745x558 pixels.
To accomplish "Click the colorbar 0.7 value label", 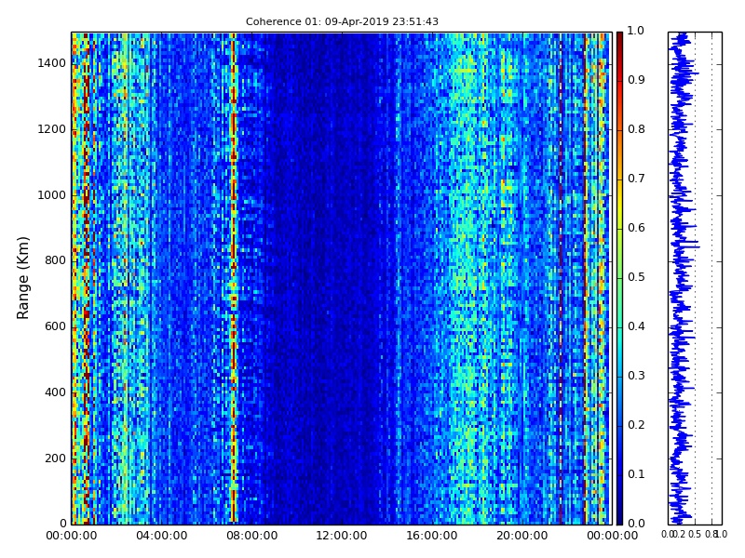I will point(636,179).
